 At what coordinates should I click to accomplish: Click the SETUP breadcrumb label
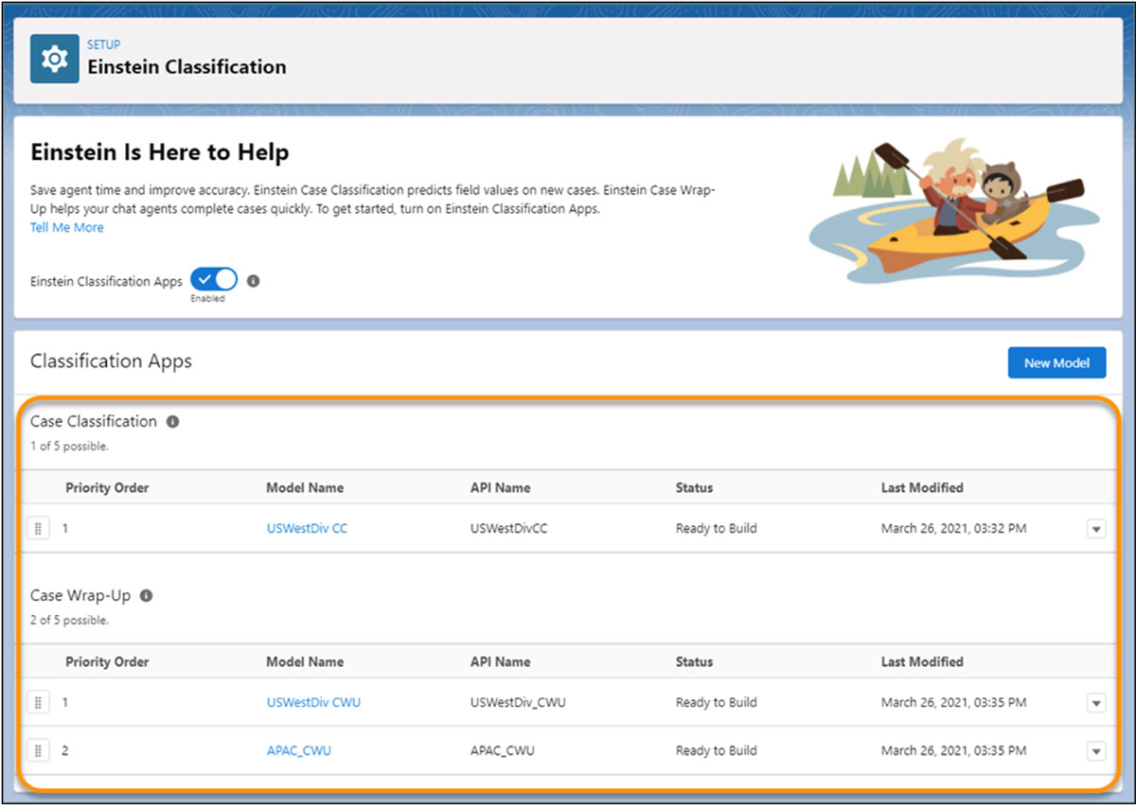[x=103, y=44]
